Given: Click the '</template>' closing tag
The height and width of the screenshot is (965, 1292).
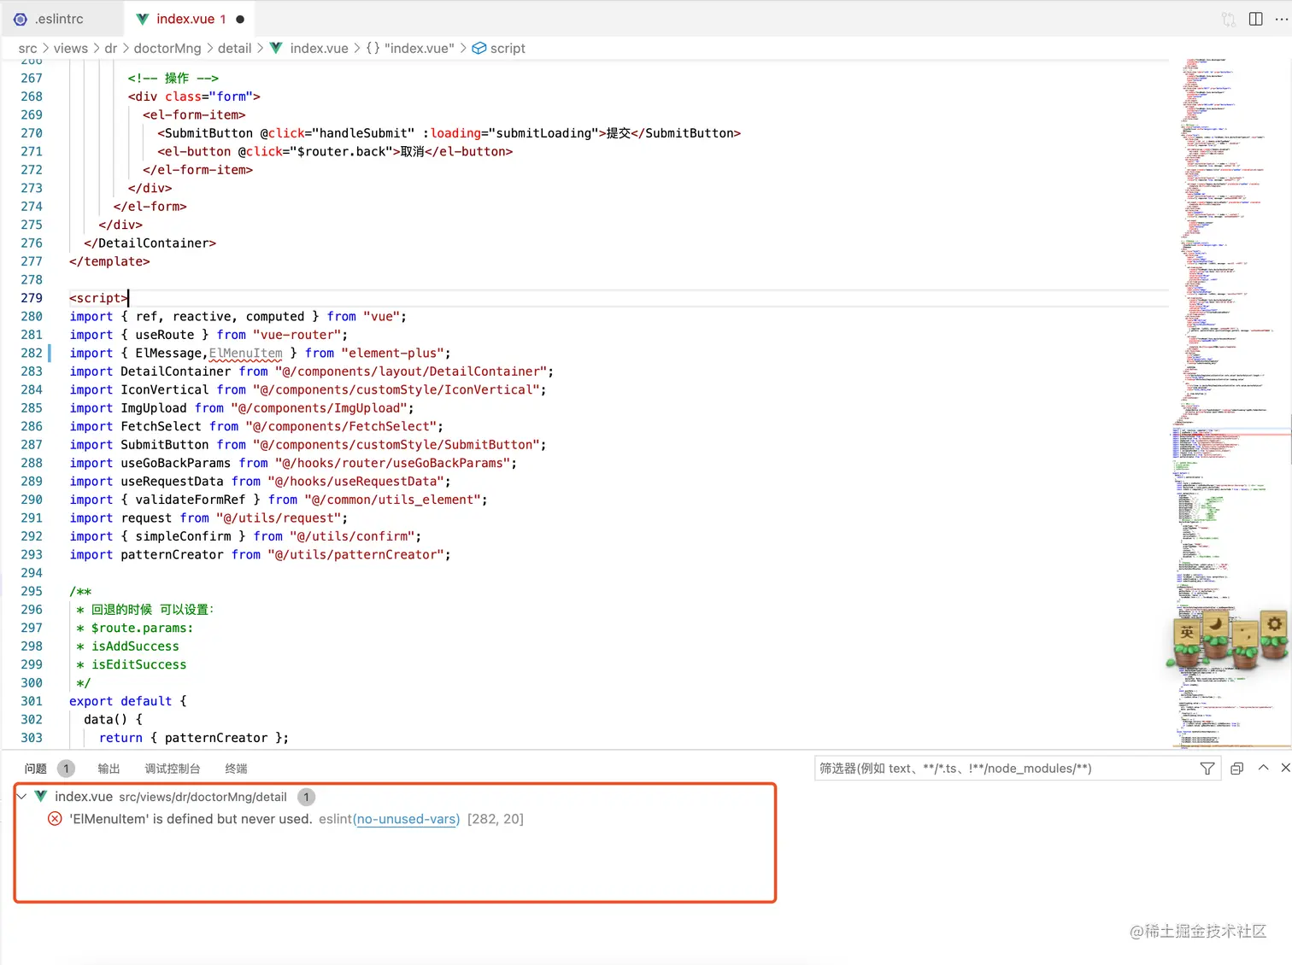Looking at the screenshot, I should [109, 262].
